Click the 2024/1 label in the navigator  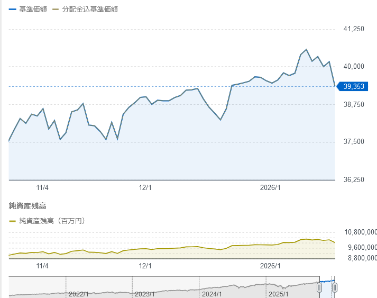pos(212,294)
